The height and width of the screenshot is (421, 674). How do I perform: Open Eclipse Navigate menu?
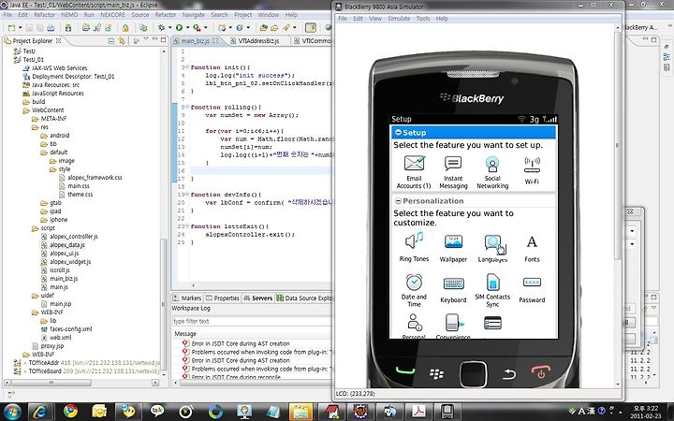click(x=194, y=15)
